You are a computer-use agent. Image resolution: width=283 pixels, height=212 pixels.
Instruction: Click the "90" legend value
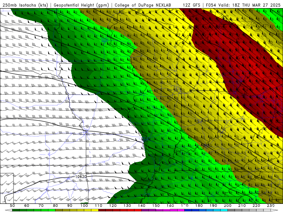70,206
